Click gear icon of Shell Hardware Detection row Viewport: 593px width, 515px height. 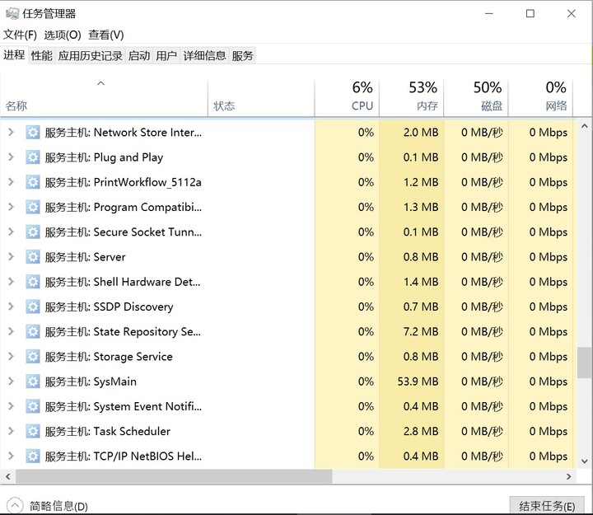coord(33,282)
